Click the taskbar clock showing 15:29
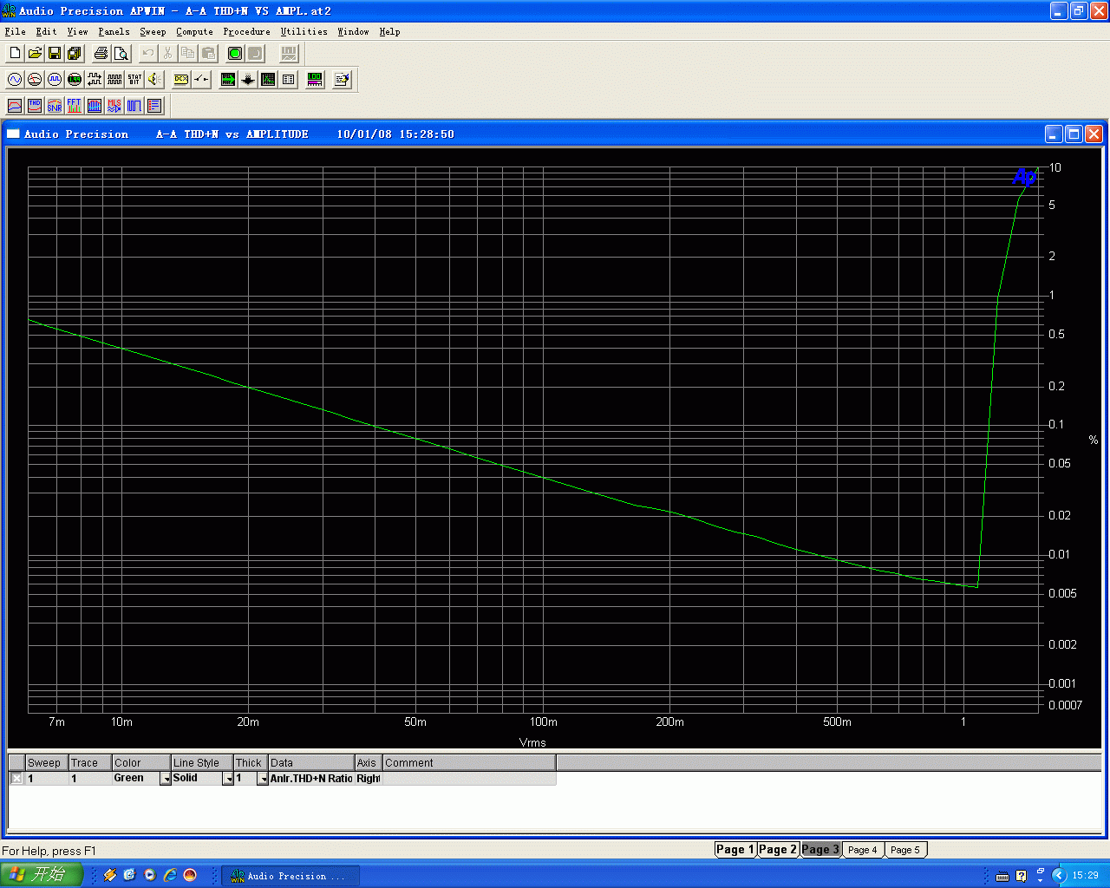1110x888 pixels. coord(1085,876)
